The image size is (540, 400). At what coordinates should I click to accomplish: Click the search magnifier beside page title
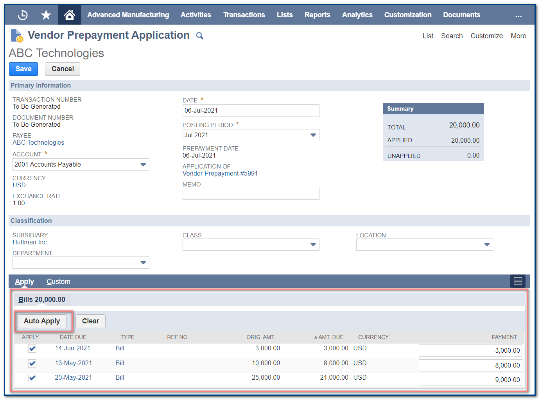click(x=199, y=36)
